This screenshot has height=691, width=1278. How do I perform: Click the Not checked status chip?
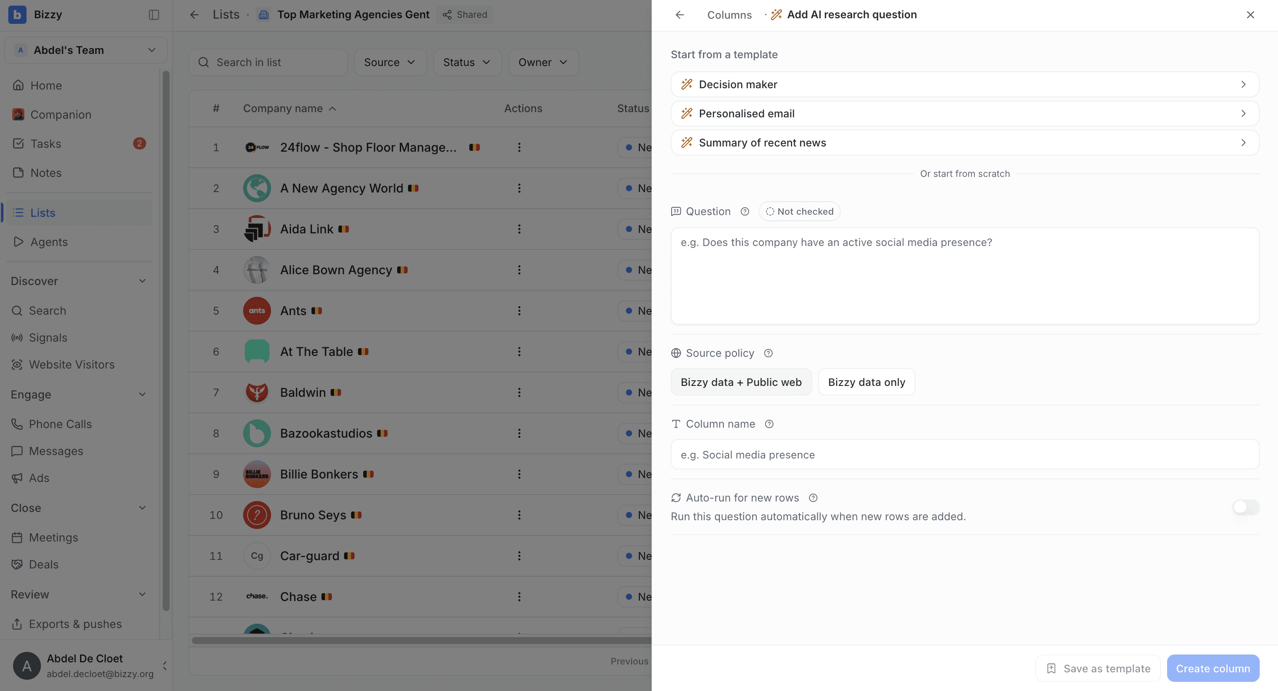[x=799, y=212]
